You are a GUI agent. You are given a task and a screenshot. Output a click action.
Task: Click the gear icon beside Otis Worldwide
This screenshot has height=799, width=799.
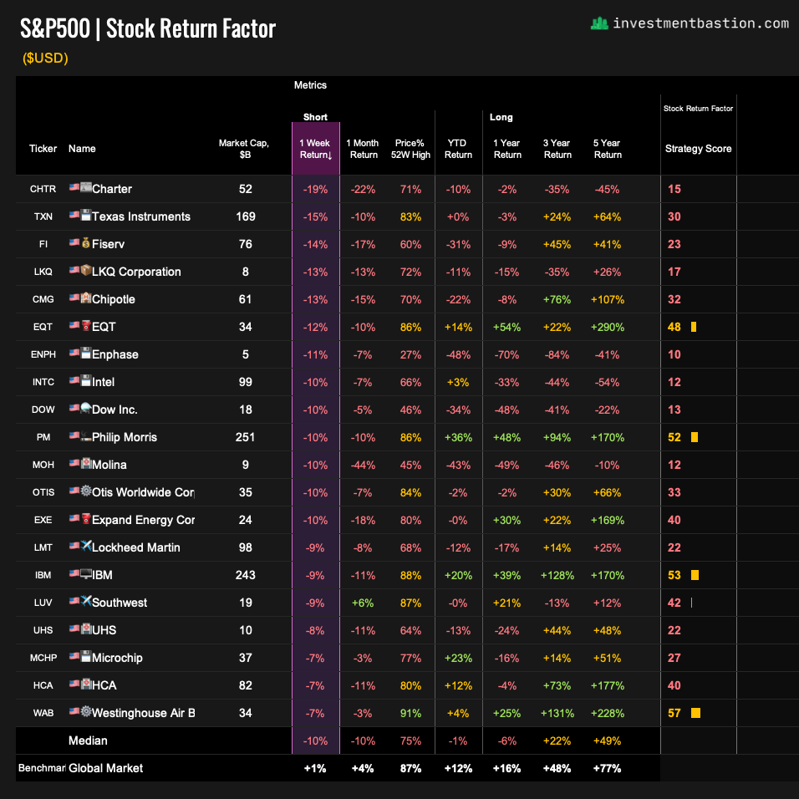pos(86,491)
